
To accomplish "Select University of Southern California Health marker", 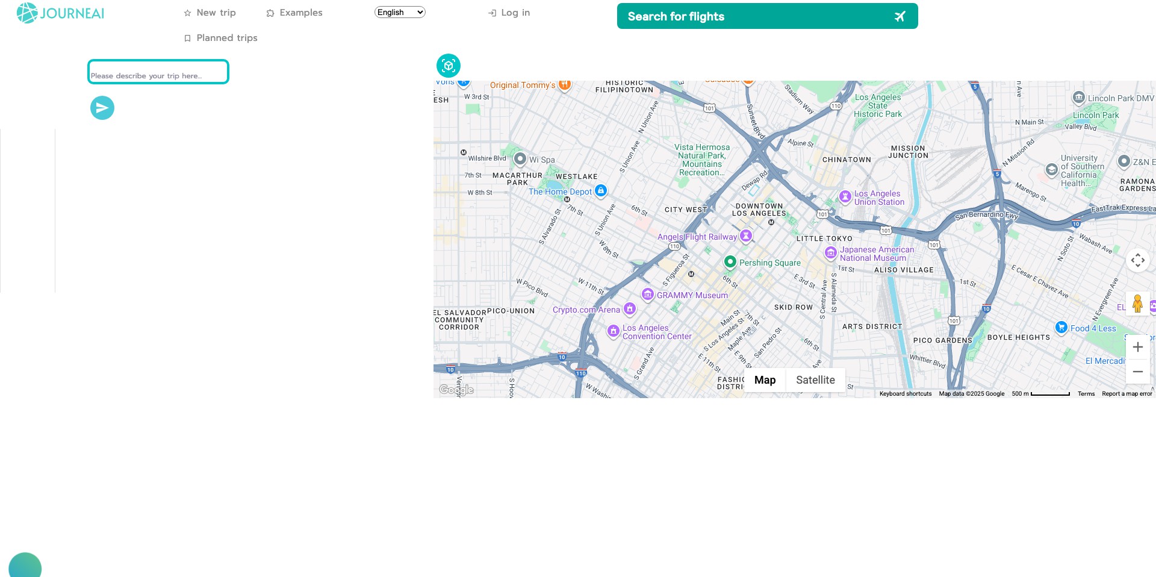I will click(x=1051, y=170).
